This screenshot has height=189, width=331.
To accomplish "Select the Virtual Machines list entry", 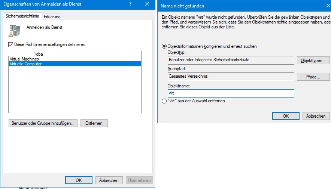I will tap(75, 59).
